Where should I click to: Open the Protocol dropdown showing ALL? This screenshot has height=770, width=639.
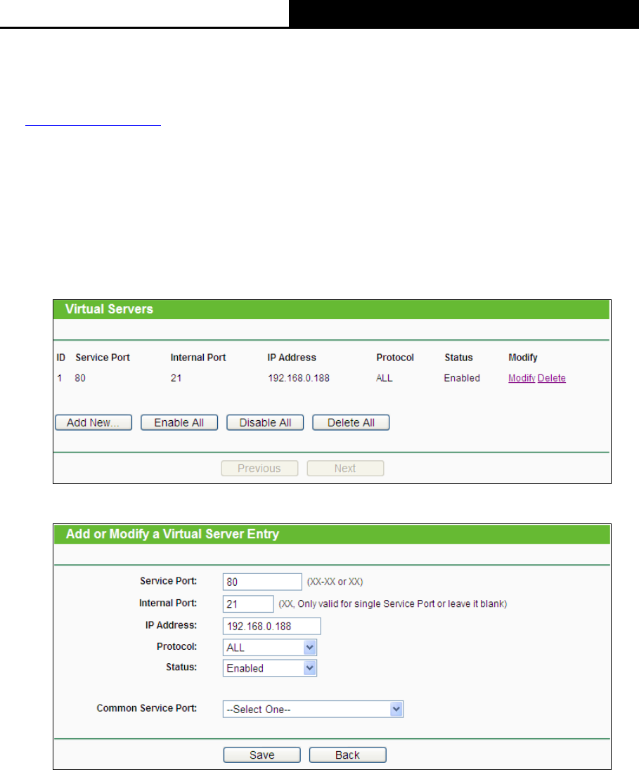(x=270, y=647)
